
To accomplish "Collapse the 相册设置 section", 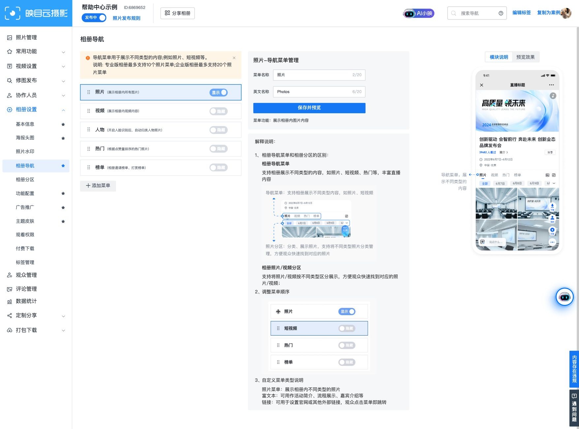I will [63, 110].
